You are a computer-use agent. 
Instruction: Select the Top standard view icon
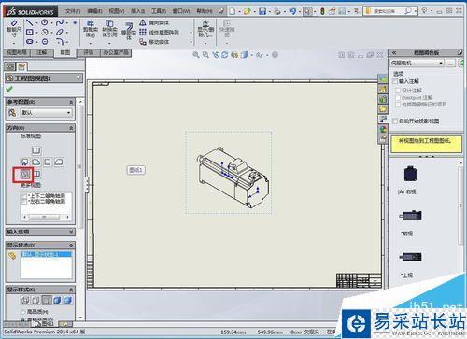35,151
